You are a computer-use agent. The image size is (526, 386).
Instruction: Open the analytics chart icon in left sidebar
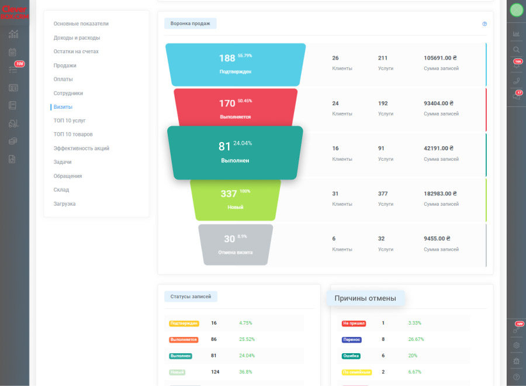(13, 34)
